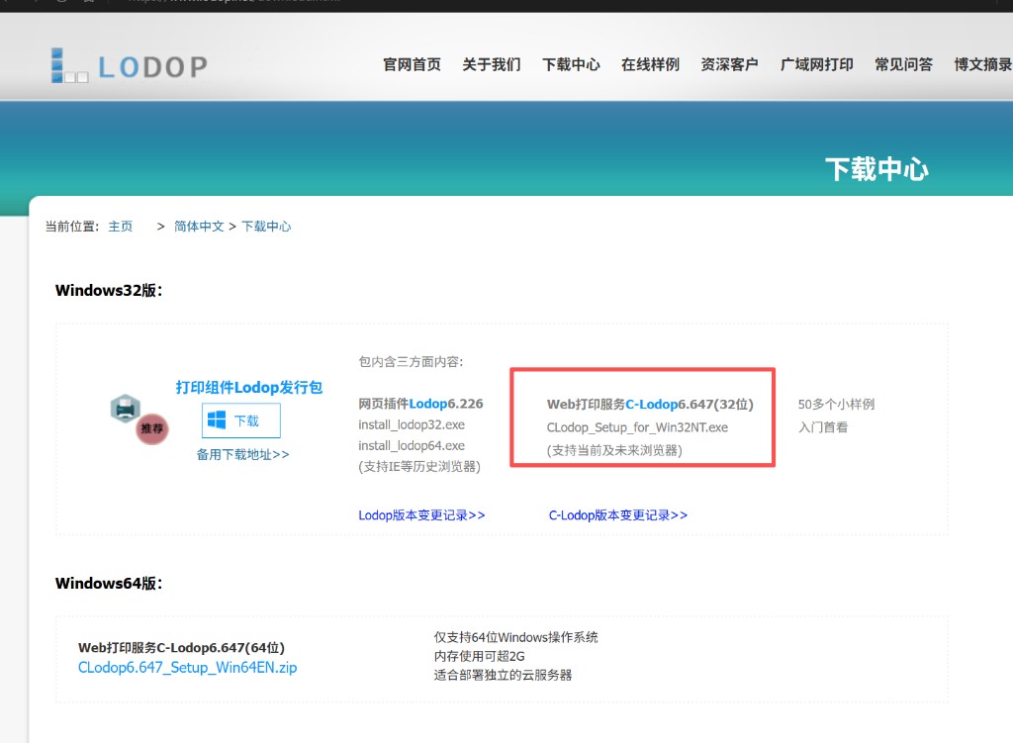Open the 资深客户 menu item
This screenshot has width=1013, height=743.
coord(729,64)
